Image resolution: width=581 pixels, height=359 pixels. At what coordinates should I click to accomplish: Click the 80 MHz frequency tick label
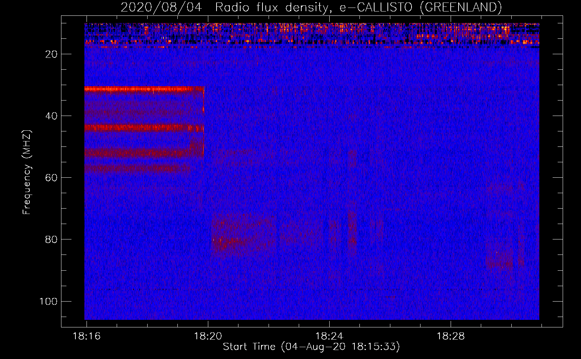(51, 239)
